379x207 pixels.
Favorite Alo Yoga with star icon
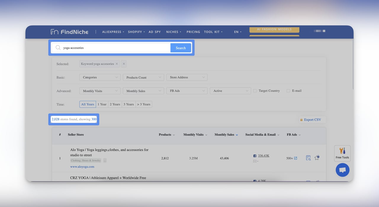click(x=317, y=158)
